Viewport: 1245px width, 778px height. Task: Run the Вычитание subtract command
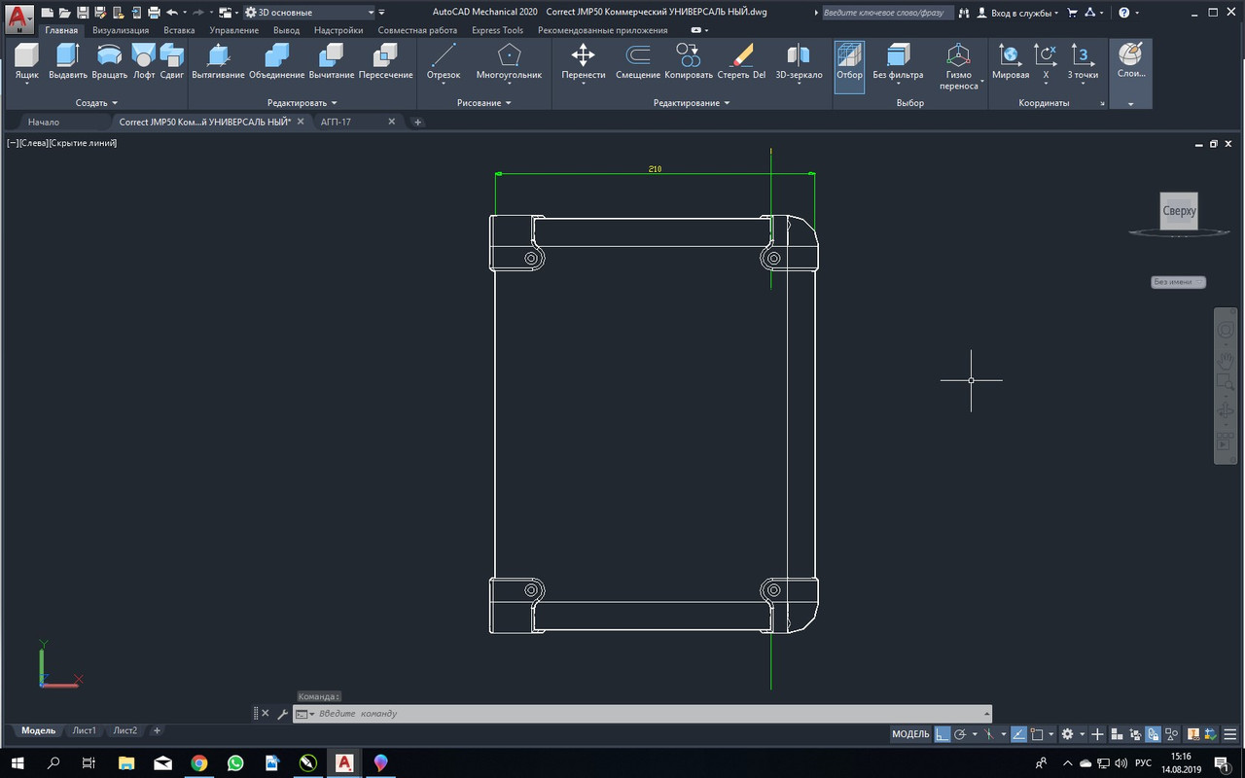332,61
